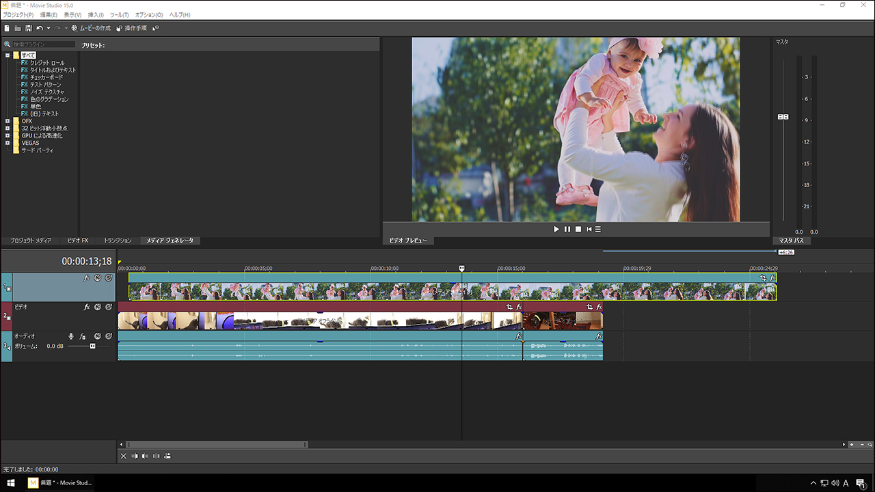This screenshot has width=875, height=492.
Task: Open event FX on second audio clip
Action: point(599,336)
